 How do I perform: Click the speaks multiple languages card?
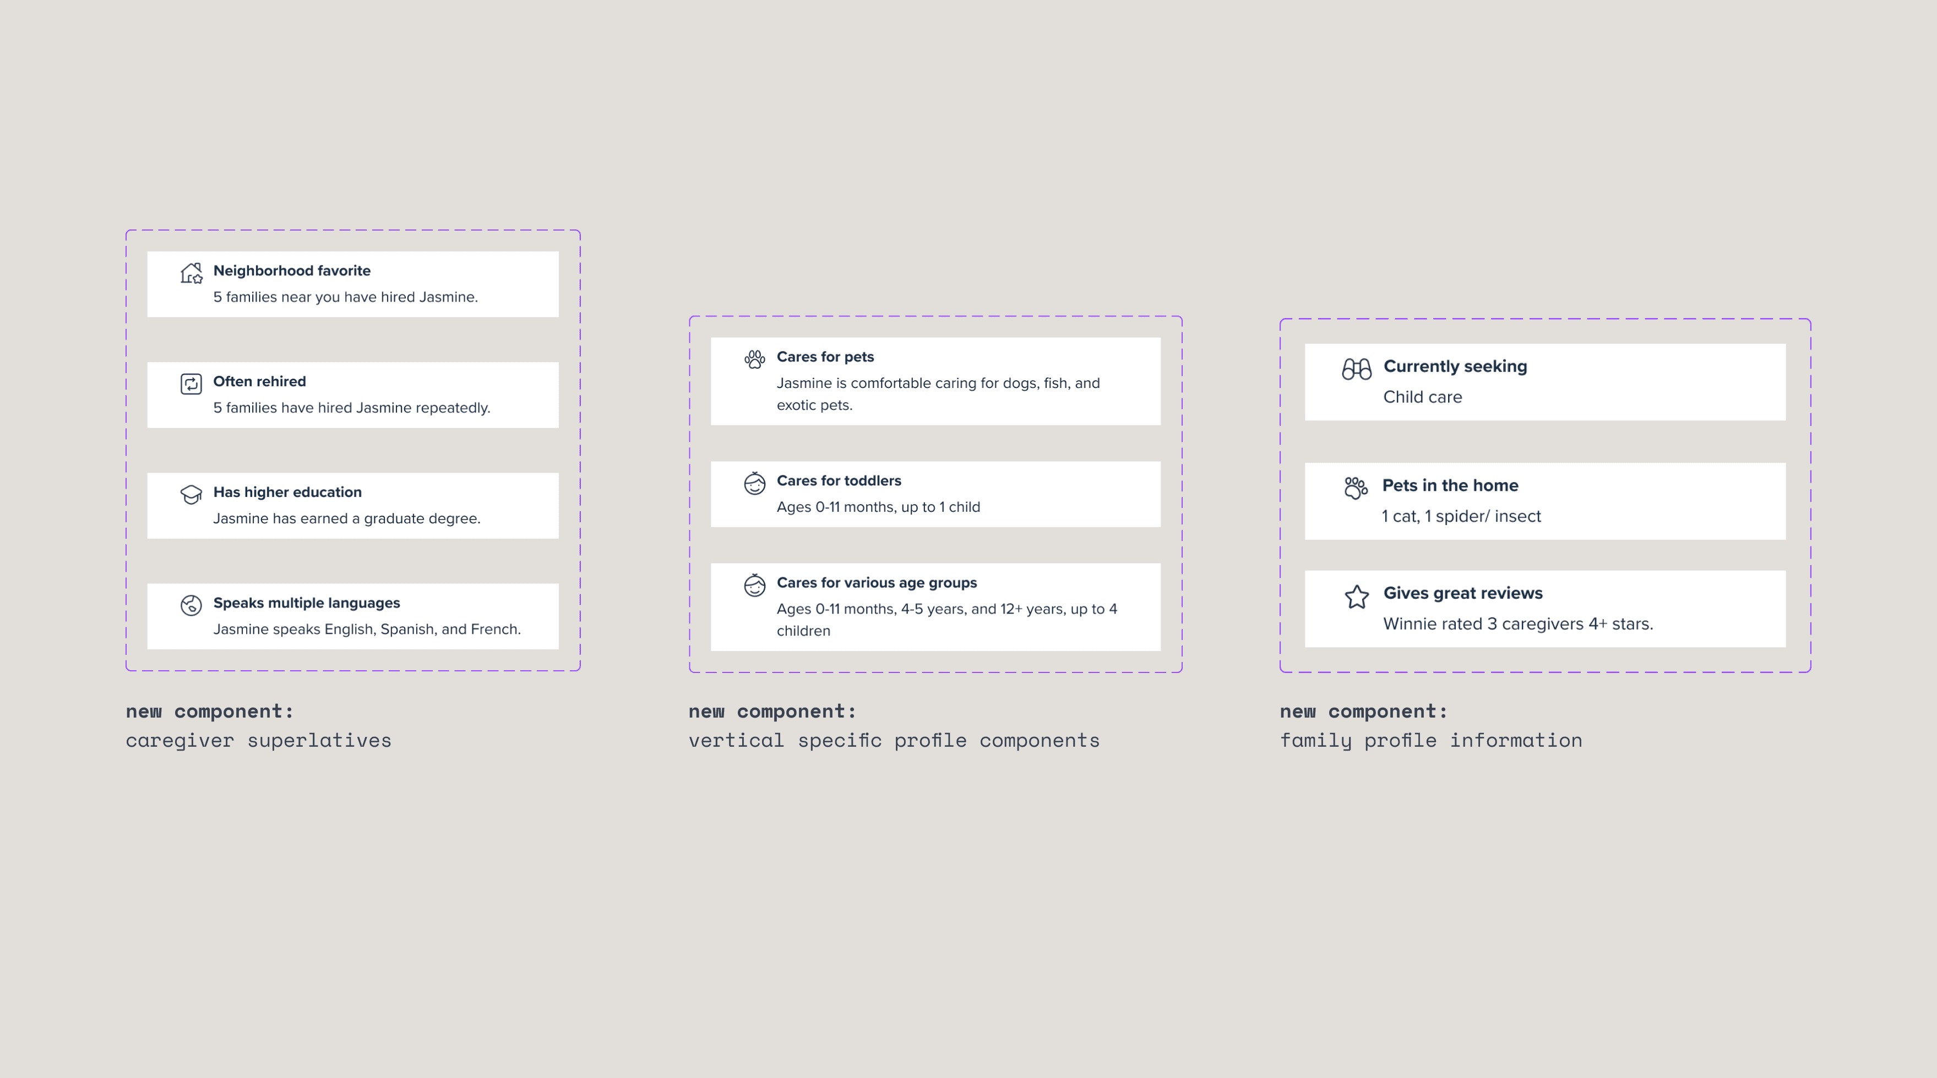point(352,614)
